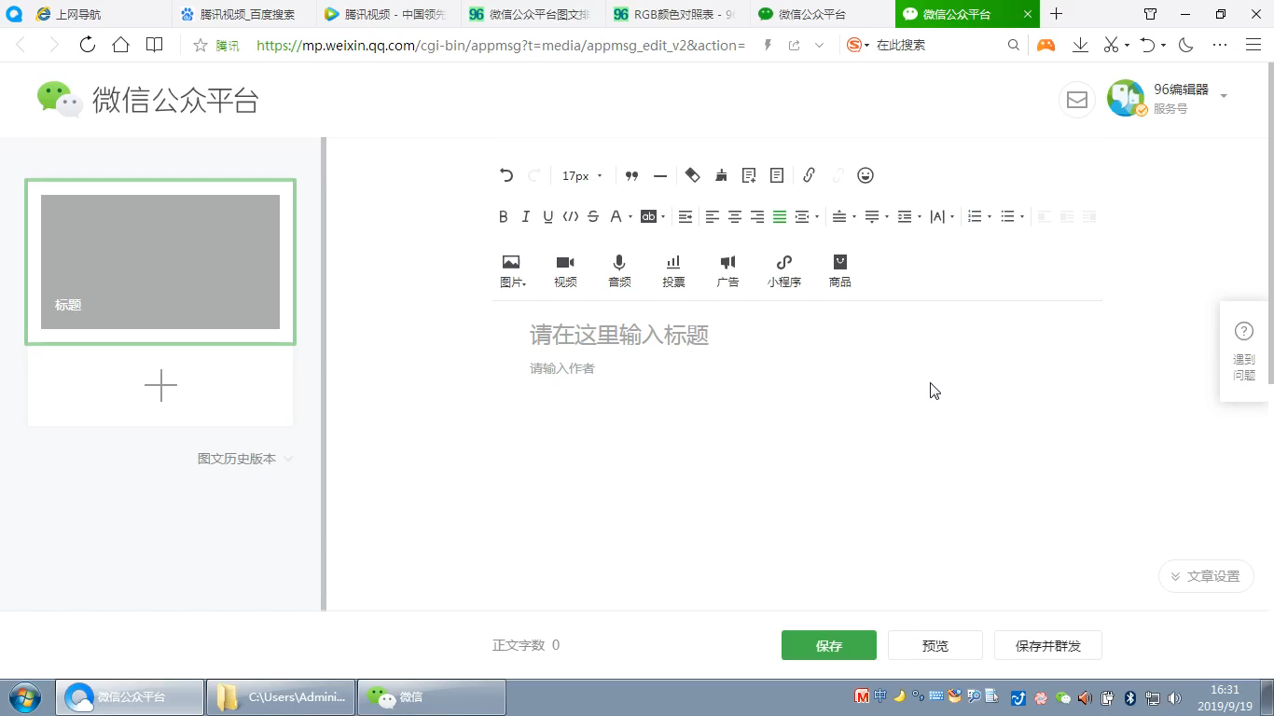Switch to 微信公众平台图文排 browser tab
This screenshot has height=716, width=1274.
pos(533,14)
